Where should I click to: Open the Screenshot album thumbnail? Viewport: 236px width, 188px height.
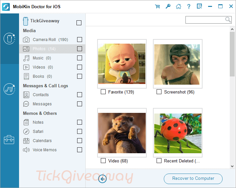pyautogui.click(x=178, y=64)
